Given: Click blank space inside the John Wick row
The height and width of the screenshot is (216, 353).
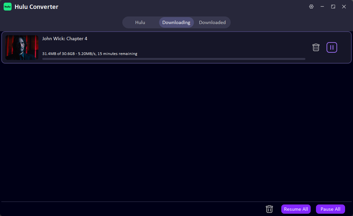Looking at the screenshot, I should click(221, 44).
